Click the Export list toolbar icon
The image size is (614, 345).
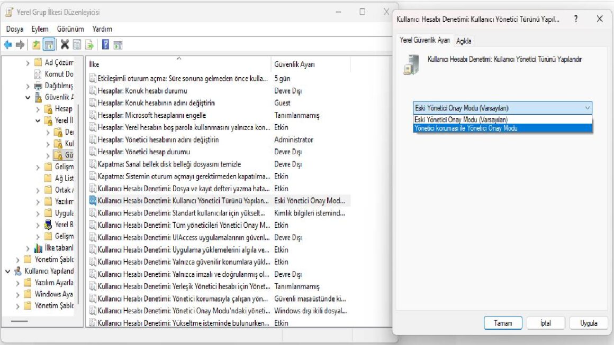tap(89, 45)
